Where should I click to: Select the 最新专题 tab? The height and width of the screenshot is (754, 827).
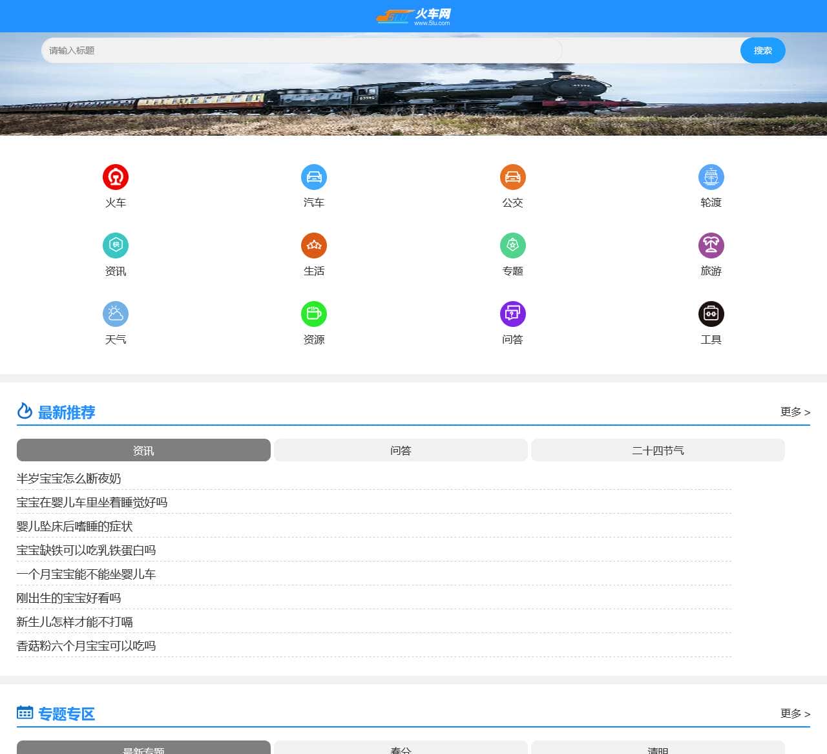click(143, 748)
